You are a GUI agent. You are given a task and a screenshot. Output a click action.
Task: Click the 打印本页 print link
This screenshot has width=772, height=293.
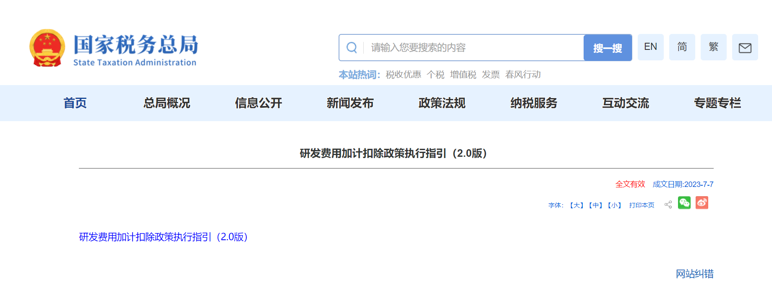click(x=642, y=205)
